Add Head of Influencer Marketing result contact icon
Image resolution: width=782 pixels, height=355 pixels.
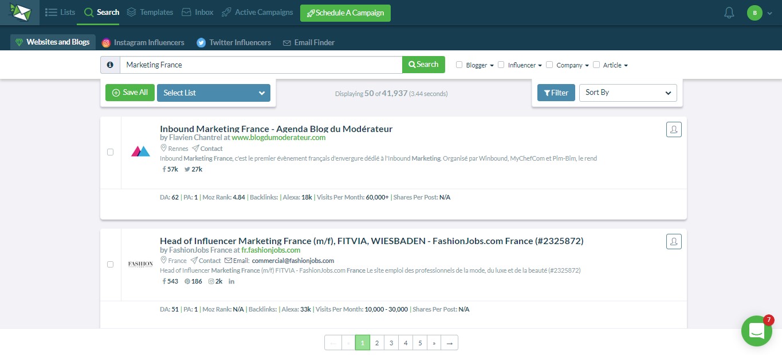click(x=674, y=242)
